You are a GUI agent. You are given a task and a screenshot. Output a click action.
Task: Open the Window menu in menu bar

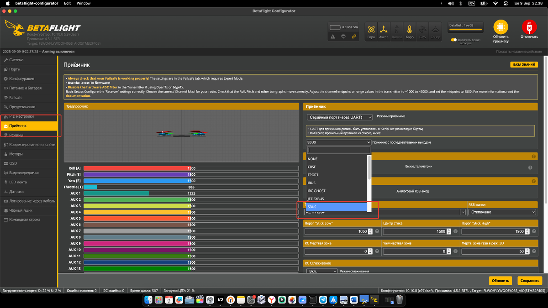point(84,3)
